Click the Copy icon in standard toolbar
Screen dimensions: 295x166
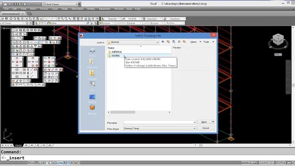coord(30,18)
